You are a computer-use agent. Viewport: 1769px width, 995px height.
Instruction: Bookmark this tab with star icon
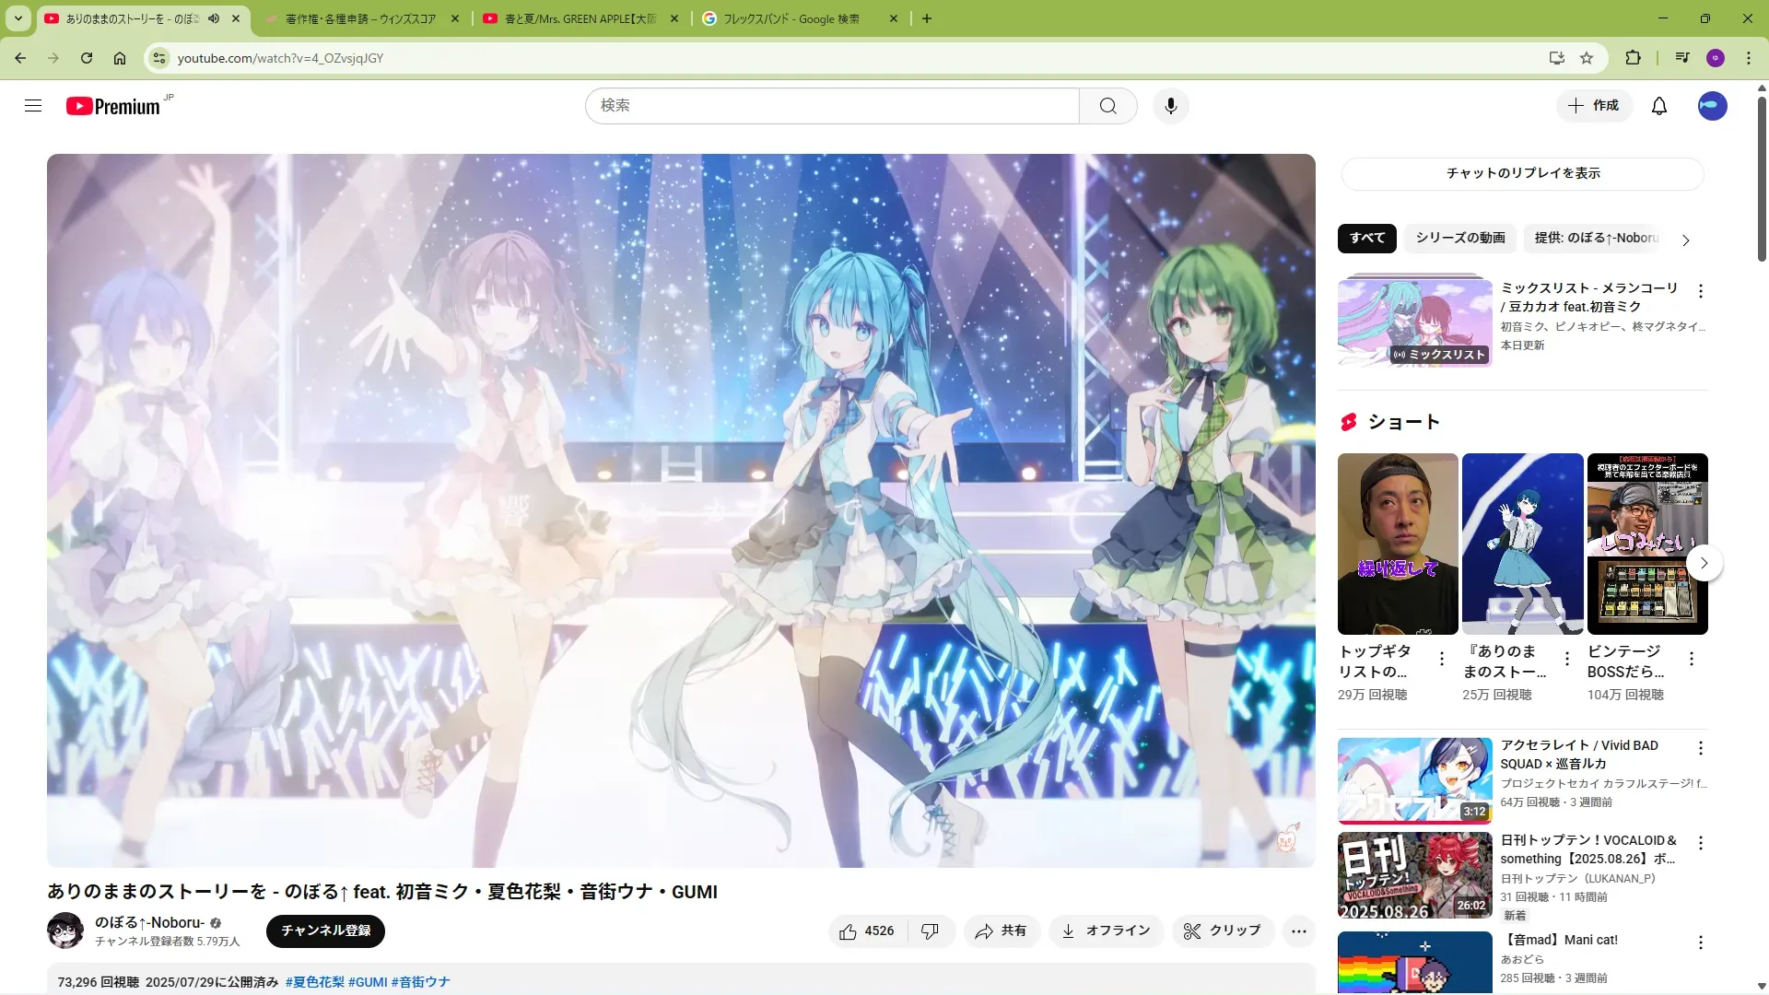1587,58
